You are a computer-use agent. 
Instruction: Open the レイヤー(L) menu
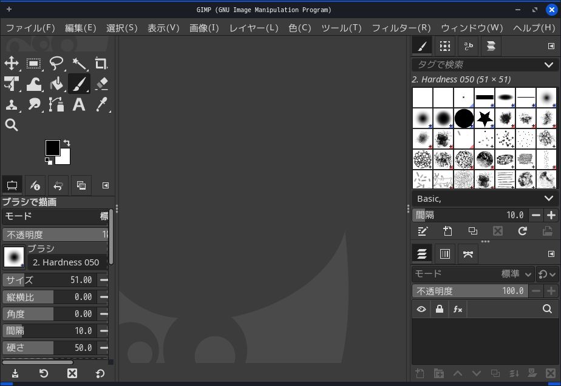(x=254, y=28)
